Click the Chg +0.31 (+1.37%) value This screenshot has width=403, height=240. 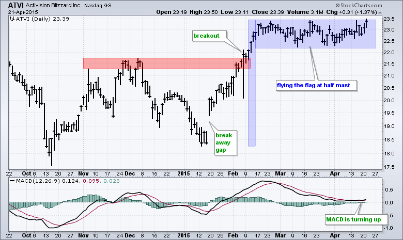pos(352,12)
